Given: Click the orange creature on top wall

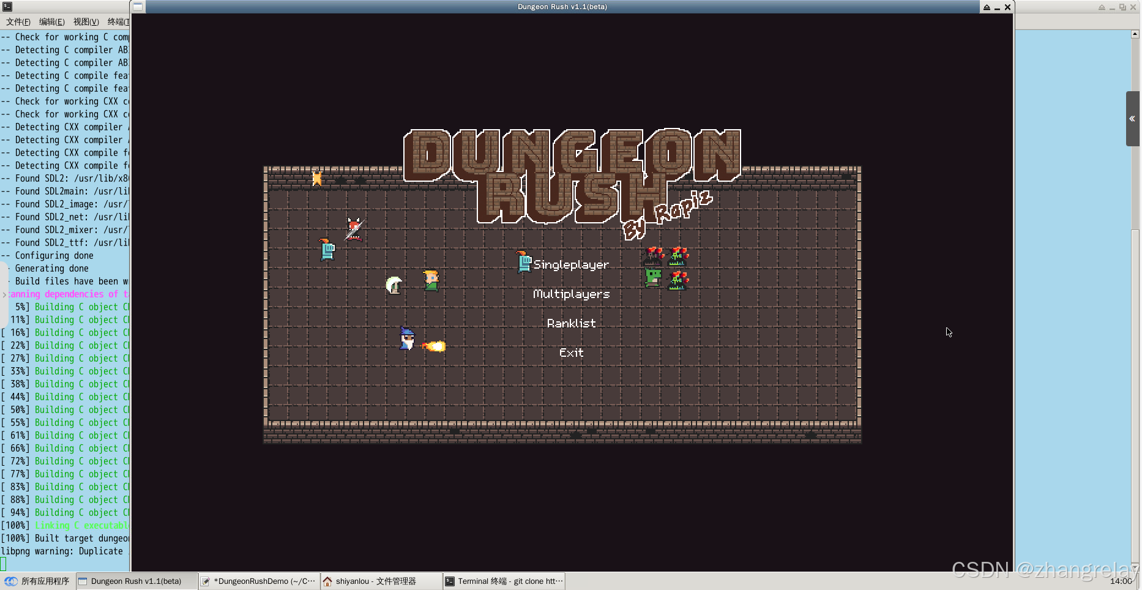Looking at the screenshot, I should [x=317, y=178].
